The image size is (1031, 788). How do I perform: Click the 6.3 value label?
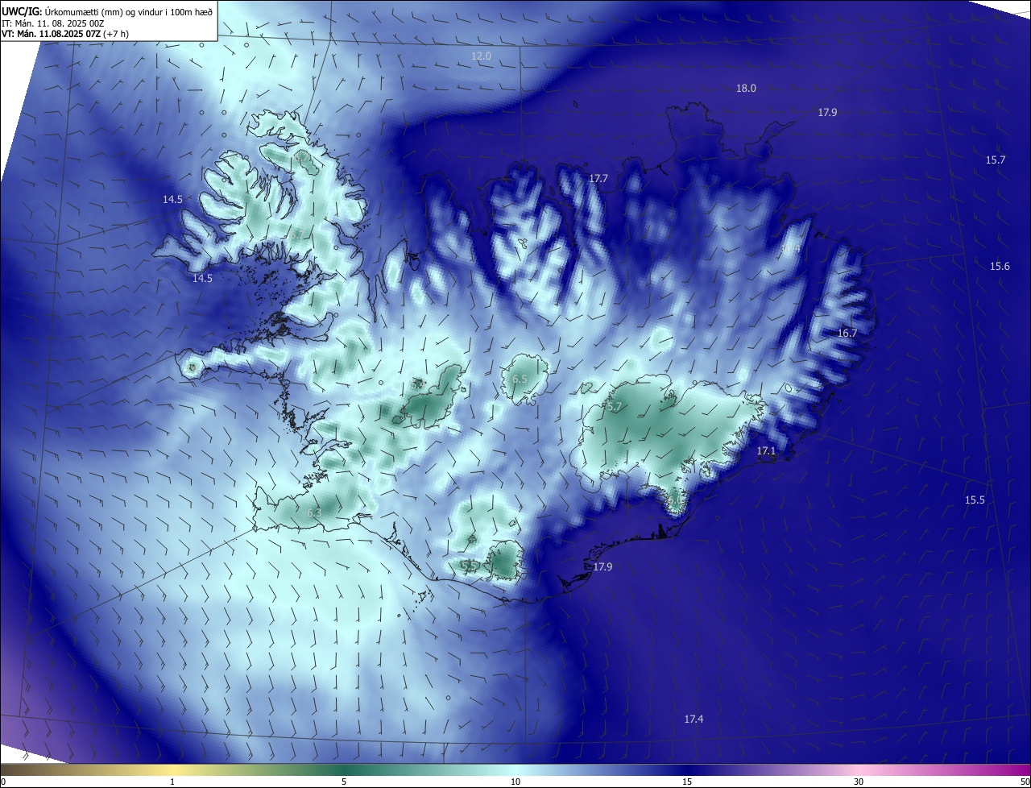pyautogui.click(x=314, y=512)
